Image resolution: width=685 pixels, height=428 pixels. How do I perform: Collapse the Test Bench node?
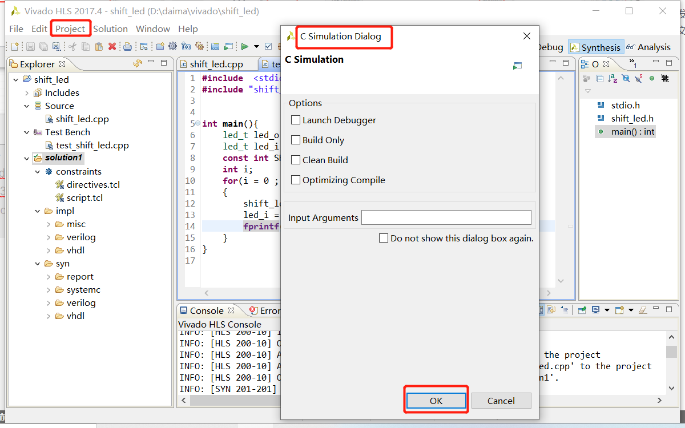pos(27,132)
